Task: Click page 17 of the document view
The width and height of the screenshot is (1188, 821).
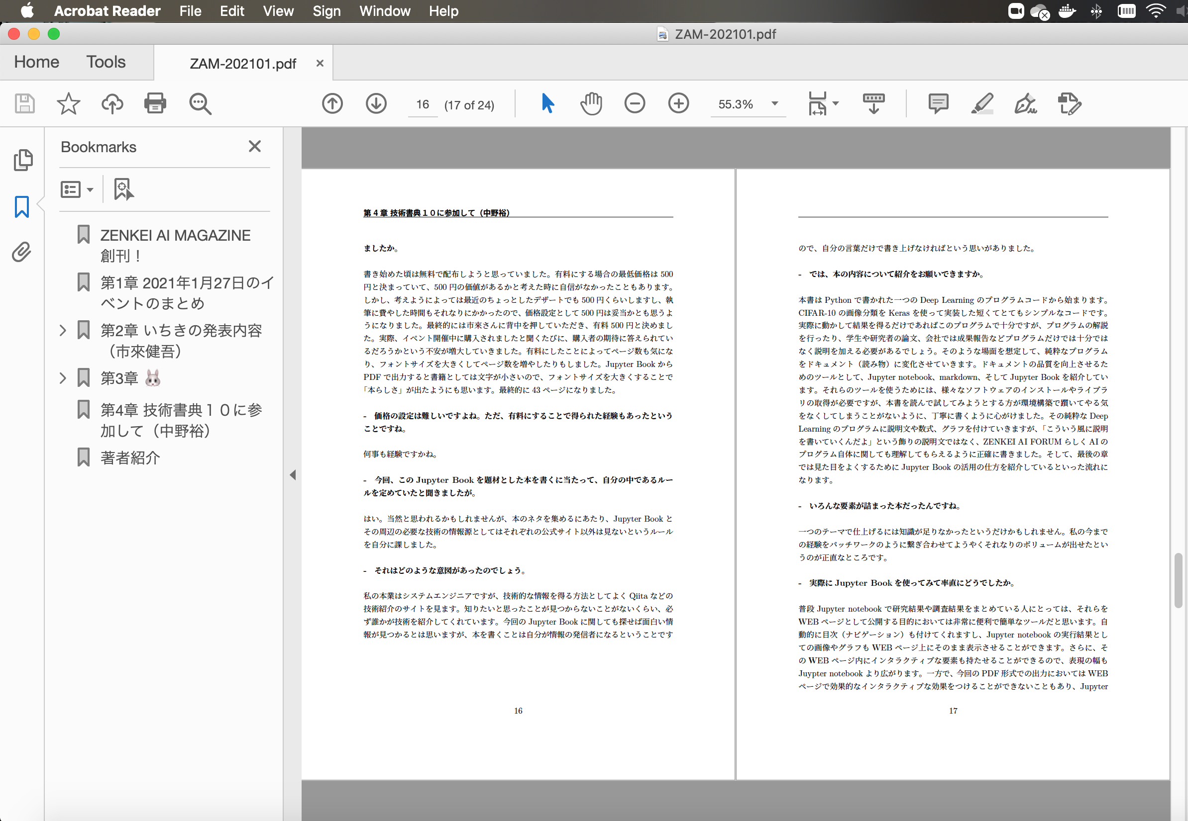Action: point(953,474)
